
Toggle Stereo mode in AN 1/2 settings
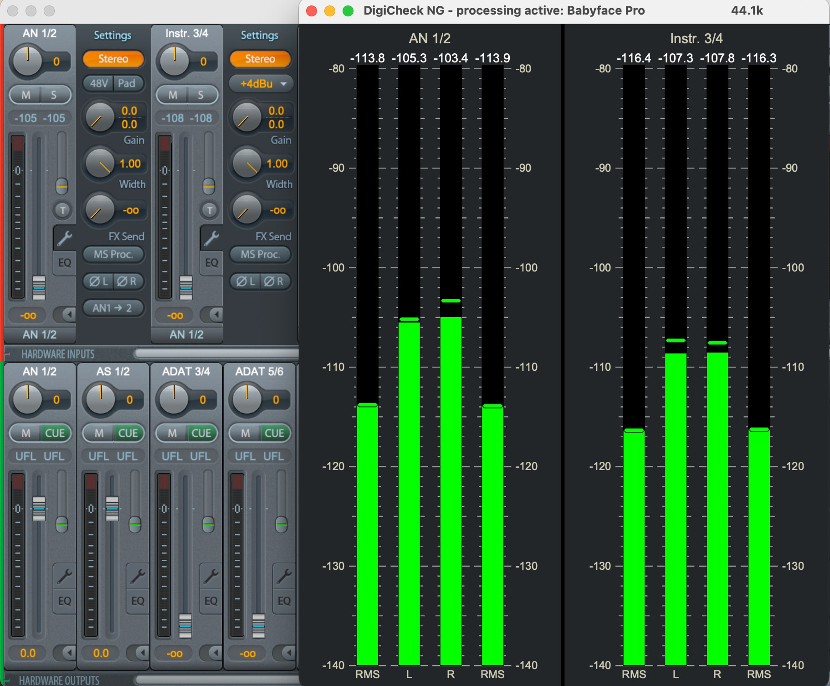coord(113,59)
